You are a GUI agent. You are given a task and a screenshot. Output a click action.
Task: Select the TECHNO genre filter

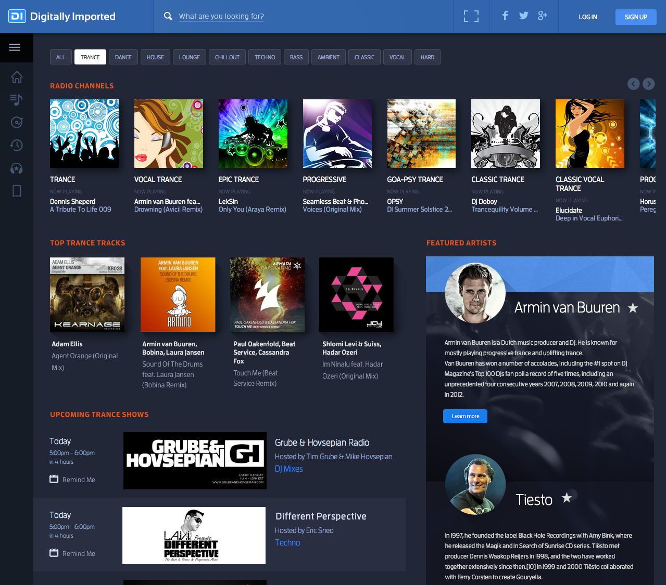click(x=265, y=57)
